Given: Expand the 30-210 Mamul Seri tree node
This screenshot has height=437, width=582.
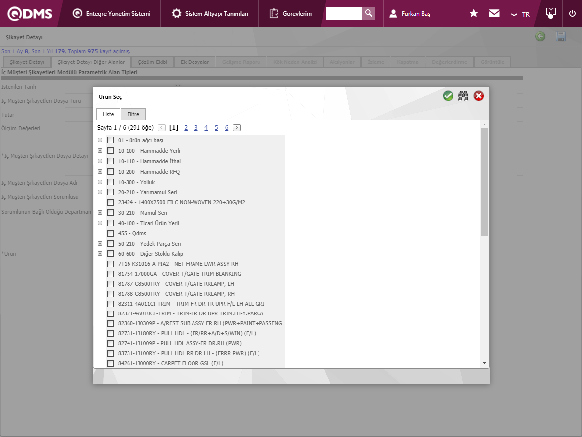Looking at the screenshot, I should click(x=100, y=213).
